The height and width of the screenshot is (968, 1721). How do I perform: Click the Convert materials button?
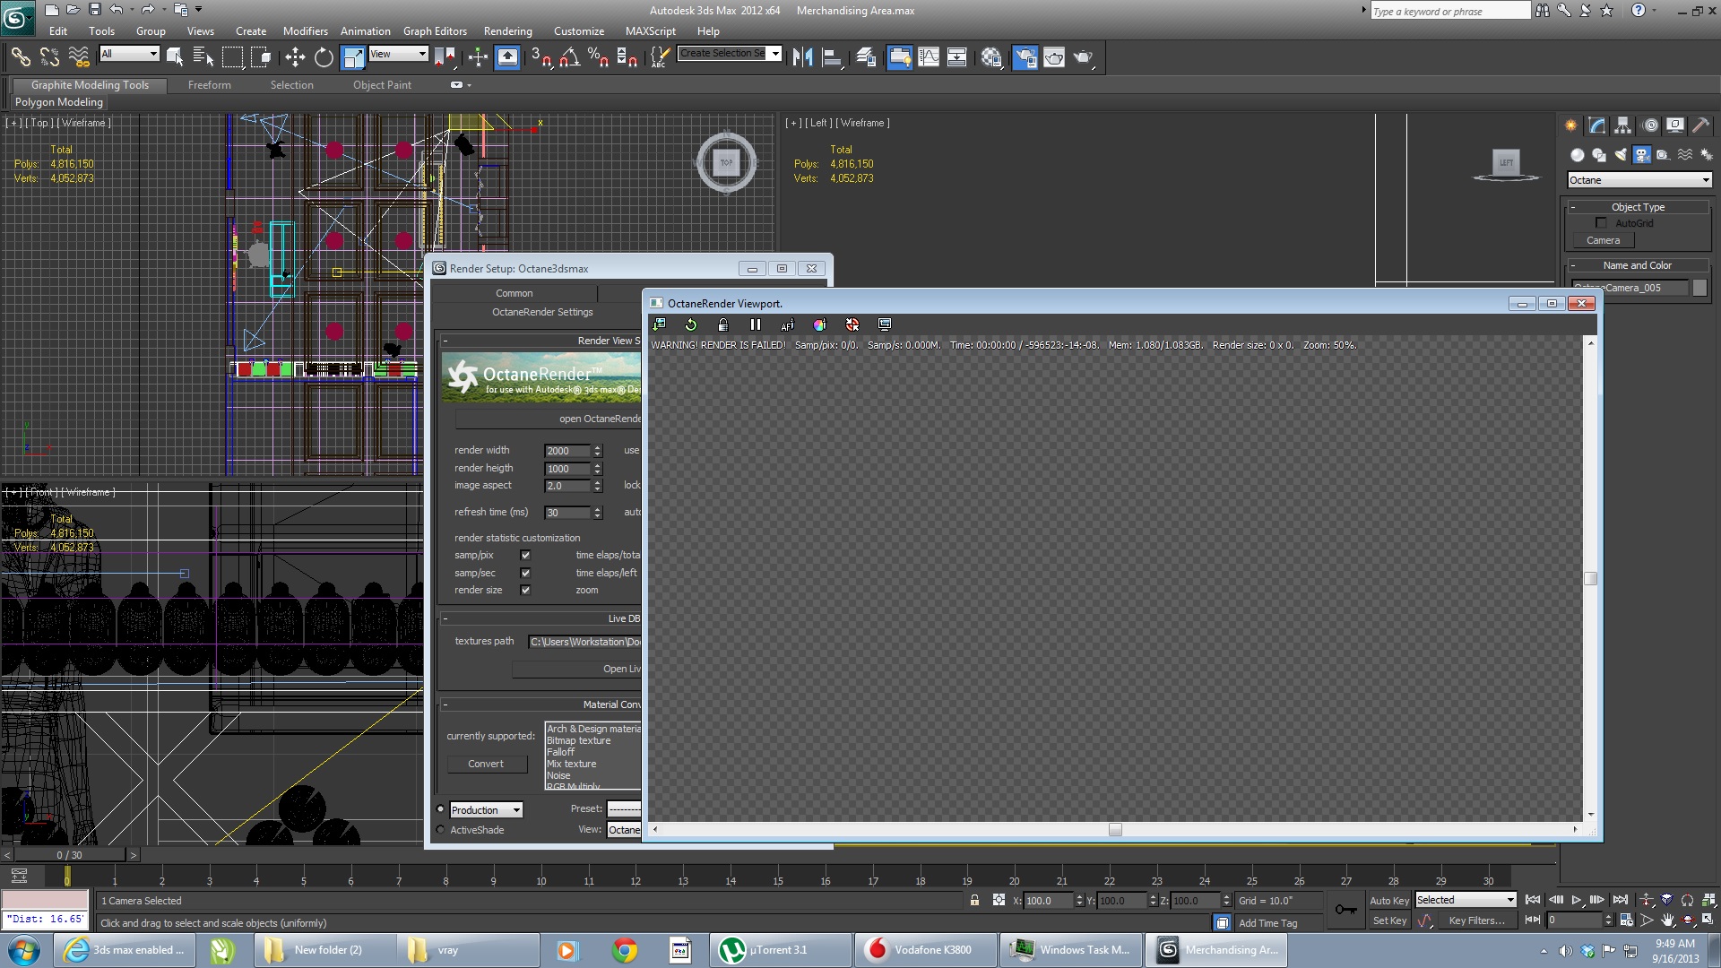(485, 764)
